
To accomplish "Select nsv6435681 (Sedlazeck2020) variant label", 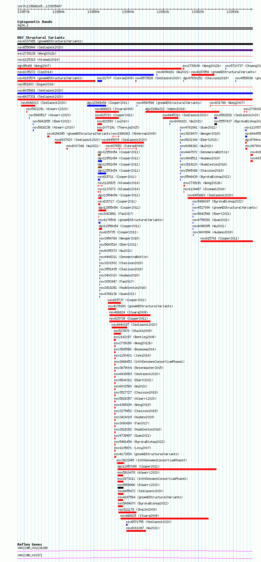I will click(x=40, y=90).
